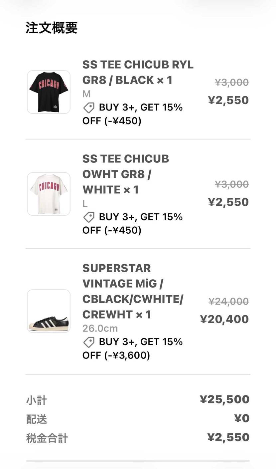Select the SS TEE CHICUB RYL GR8 title
Image resolution: width=276 pixels, height=469 pixels.
click(x=138, y=72)
